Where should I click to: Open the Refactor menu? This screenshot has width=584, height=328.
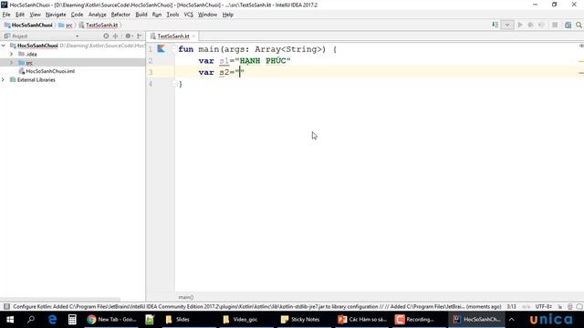coord(120,15)
